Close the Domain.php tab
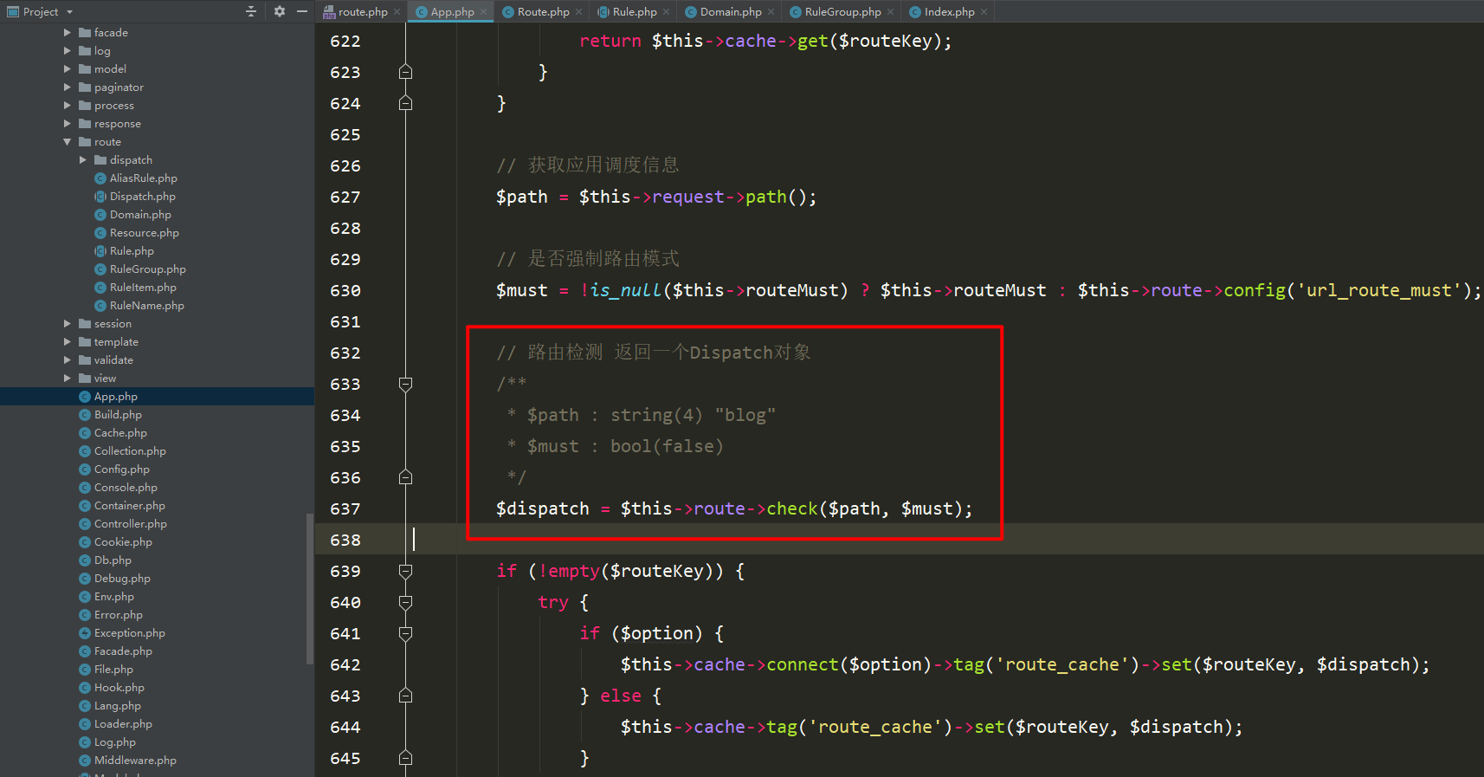 coord(771,12)
